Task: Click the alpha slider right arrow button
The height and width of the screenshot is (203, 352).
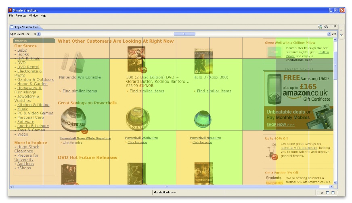Action: tap(329, 34)
